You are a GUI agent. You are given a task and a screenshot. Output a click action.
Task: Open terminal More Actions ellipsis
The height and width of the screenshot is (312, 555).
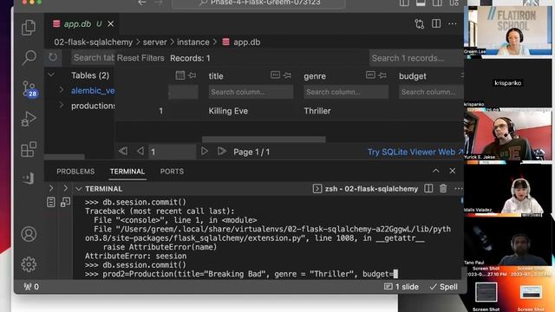[x=459, y=189]
